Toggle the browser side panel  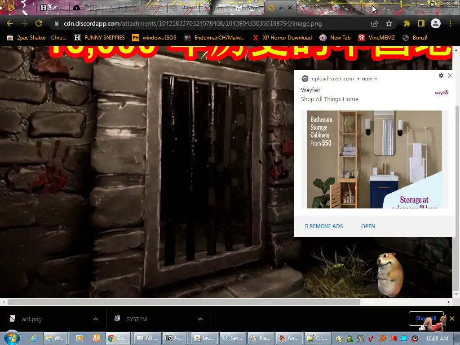[421, 23]
